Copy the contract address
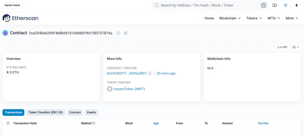This screenshot has width=304, height=136. tap(118, 33)
